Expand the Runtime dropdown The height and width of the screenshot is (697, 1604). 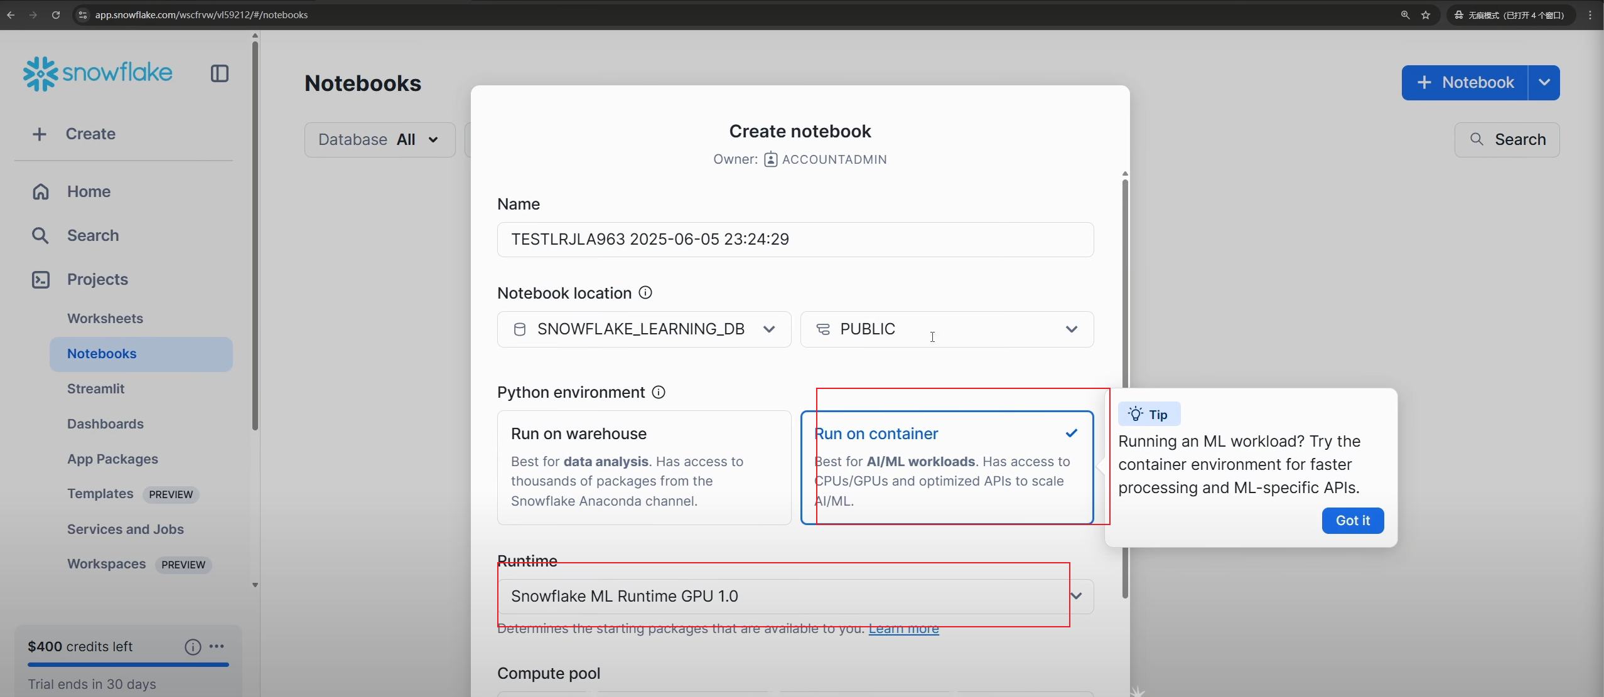coord(795,596)
